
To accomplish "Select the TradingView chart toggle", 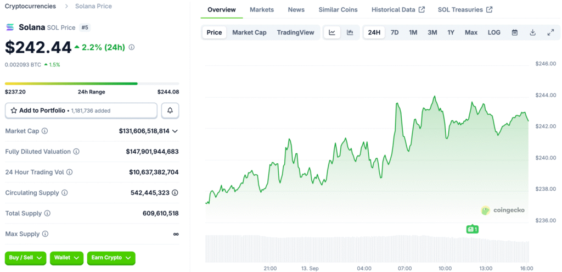I will (x=296, y=32).
